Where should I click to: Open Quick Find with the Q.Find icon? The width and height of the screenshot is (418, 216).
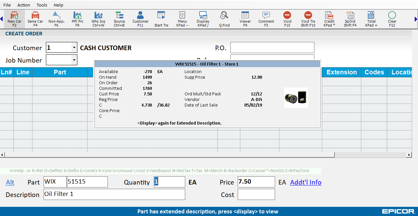(224, 19)
